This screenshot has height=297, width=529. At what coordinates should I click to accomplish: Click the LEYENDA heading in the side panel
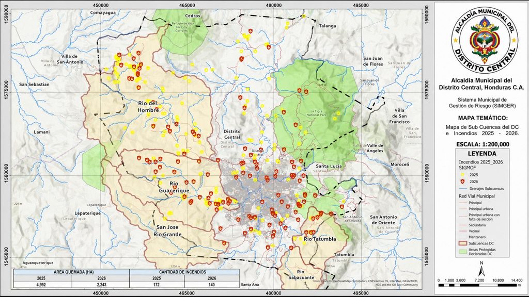[482, 154]
